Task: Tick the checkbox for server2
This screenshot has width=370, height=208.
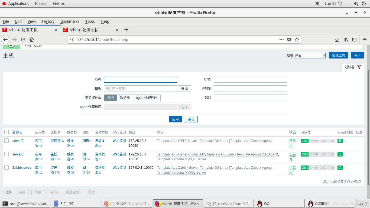Action: coord(7,141)
